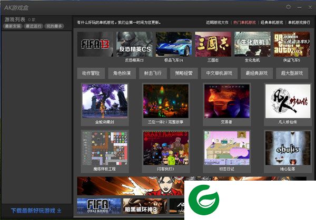Screen dimensions: 316x220
Task: Select the 初恋日记 game card
Action: 227,151
